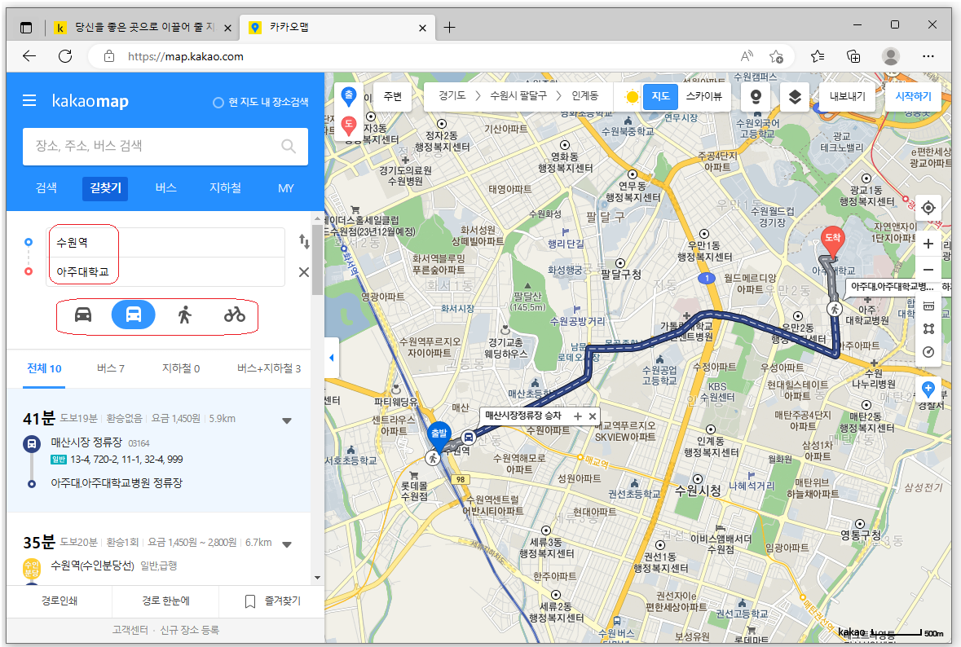
Task: Collapse the side panel arrow
Action: pyautogui.click(x=331, y=358)
